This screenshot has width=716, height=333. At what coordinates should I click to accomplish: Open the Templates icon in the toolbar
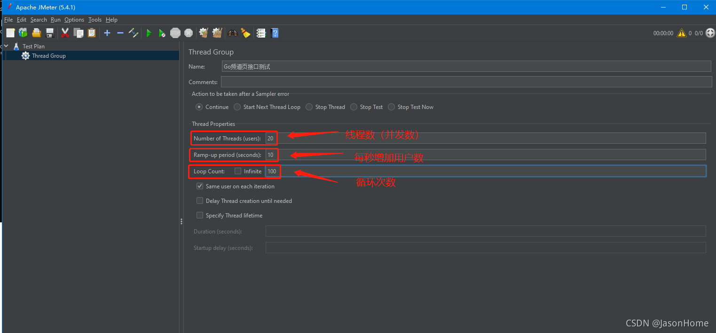click(23, 33)
